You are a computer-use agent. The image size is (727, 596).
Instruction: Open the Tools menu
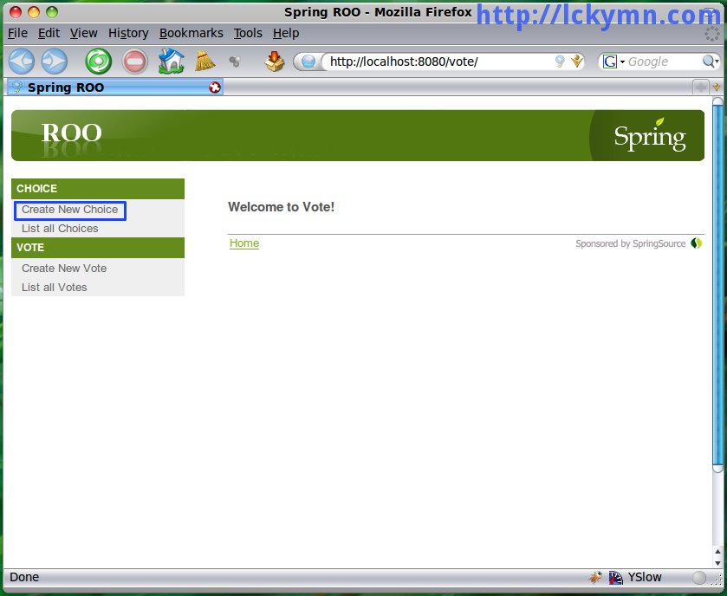click(x=248, y=34)
